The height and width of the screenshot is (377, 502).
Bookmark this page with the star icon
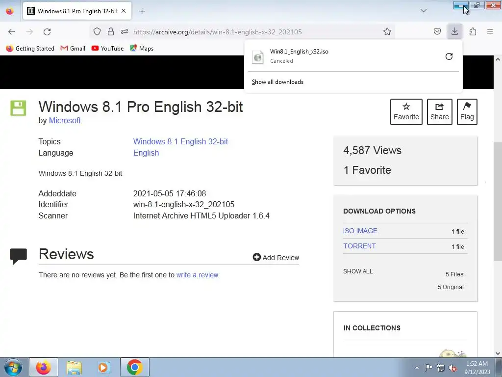tap(387, 31)
